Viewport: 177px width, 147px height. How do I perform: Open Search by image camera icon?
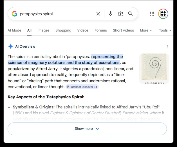120,14
